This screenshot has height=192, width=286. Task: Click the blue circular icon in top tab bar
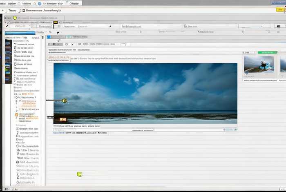pyautogui.click(x=39, y=3)
